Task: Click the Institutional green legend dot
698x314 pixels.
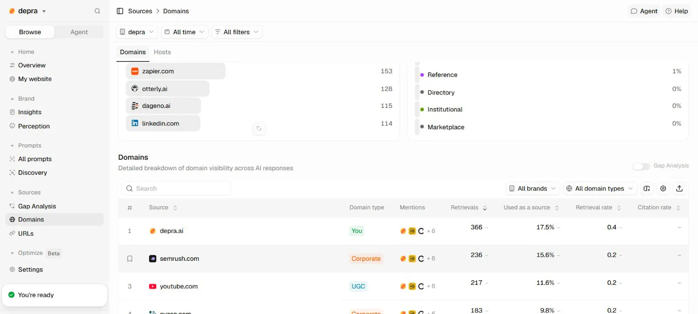Action: coord(422,109)
